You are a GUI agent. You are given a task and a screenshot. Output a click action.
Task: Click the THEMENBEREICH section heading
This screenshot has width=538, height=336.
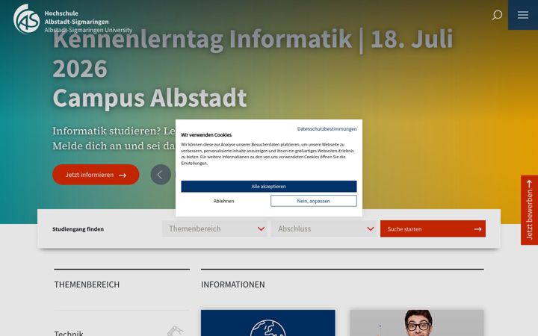click(x=87, y=284)
